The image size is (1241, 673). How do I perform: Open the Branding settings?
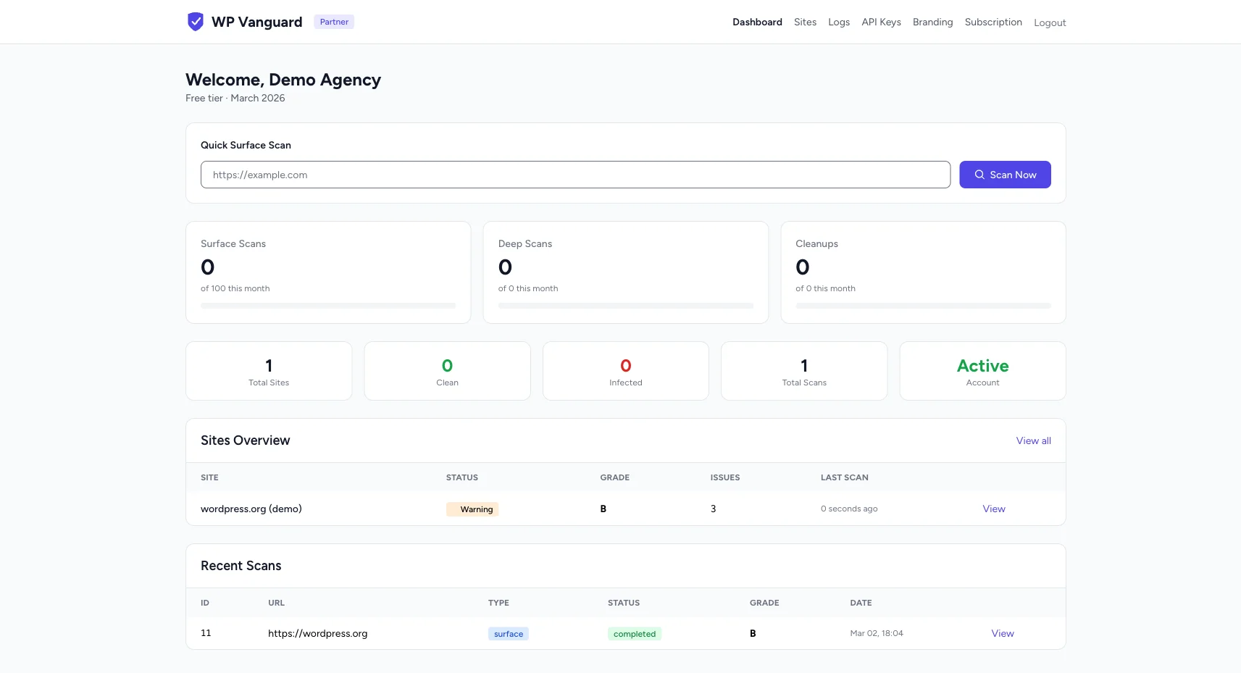tap(932, 22)
